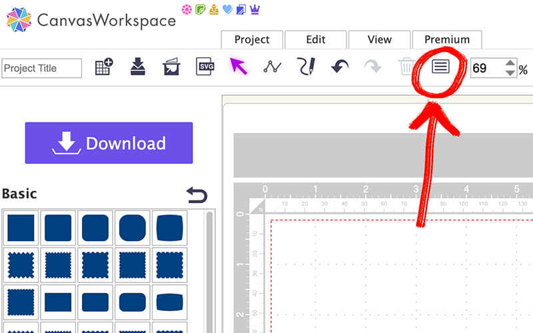Import an SVG file via SVG icon
The image size is (533, 333).
point(205,67)
